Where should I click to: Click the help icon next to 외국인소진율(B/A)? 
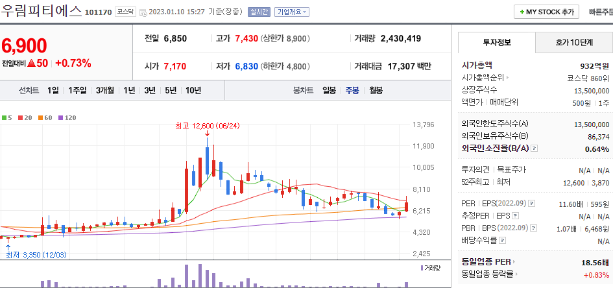coord(535,149)
